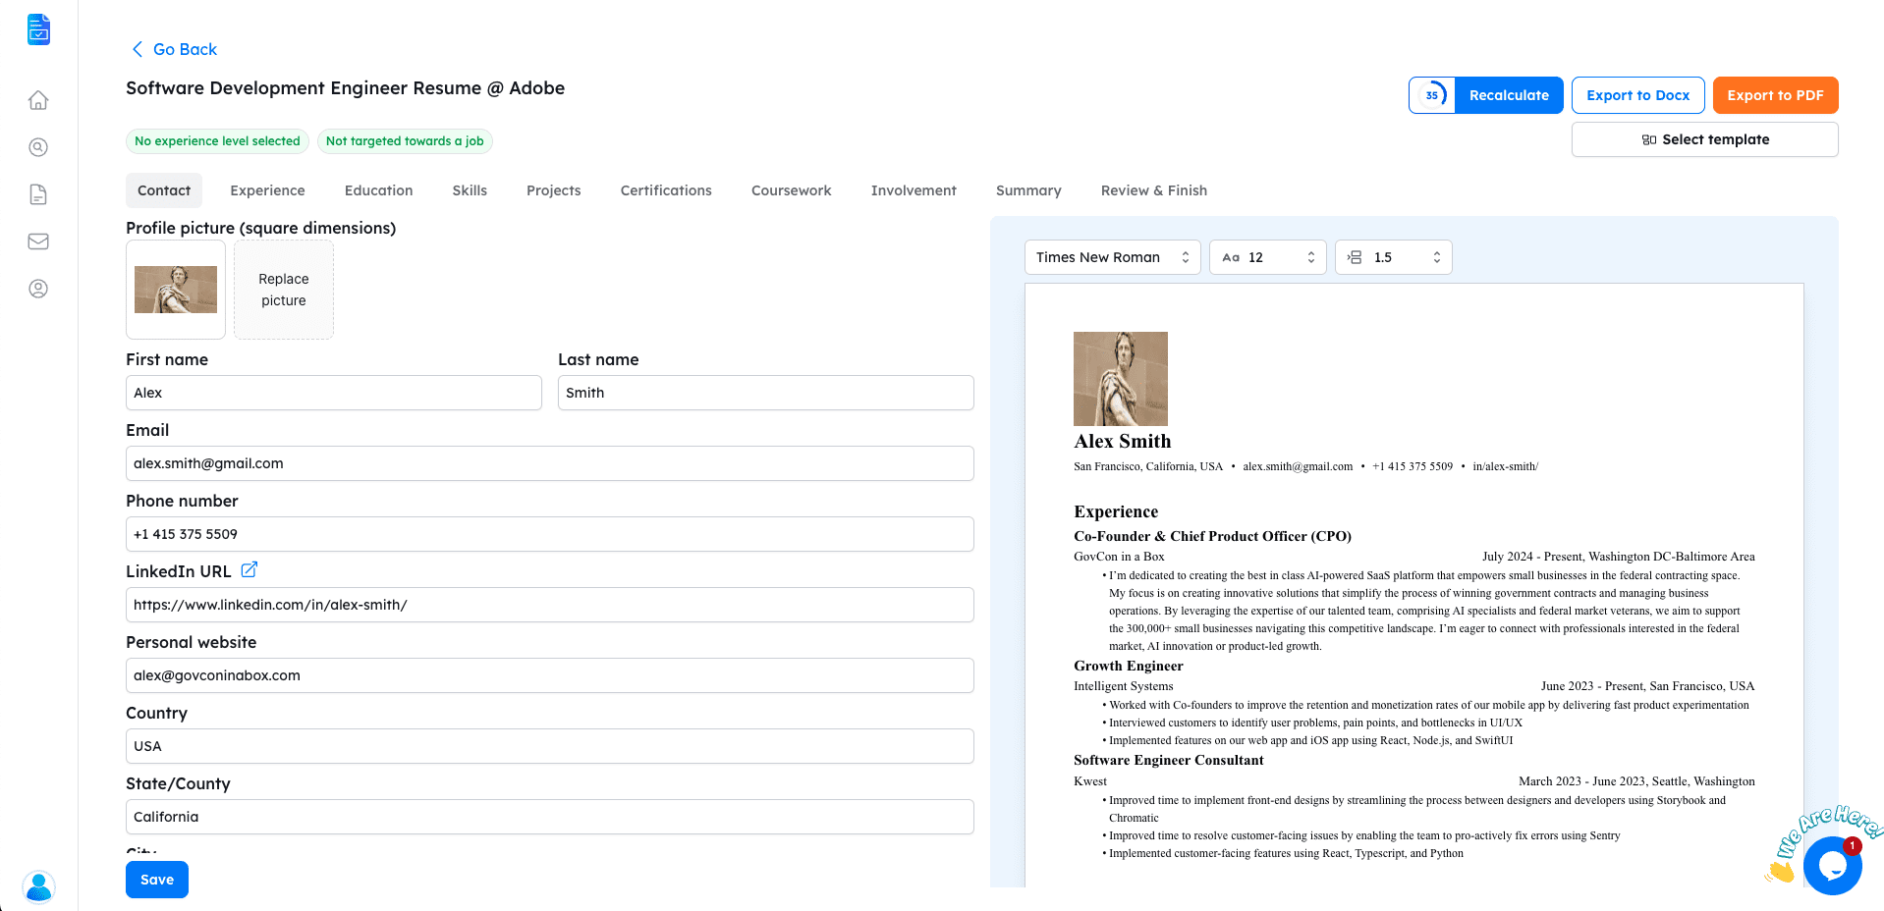1884x911 pixels.
Task: Go to the Review & Finish tab
Action: 1153,190
